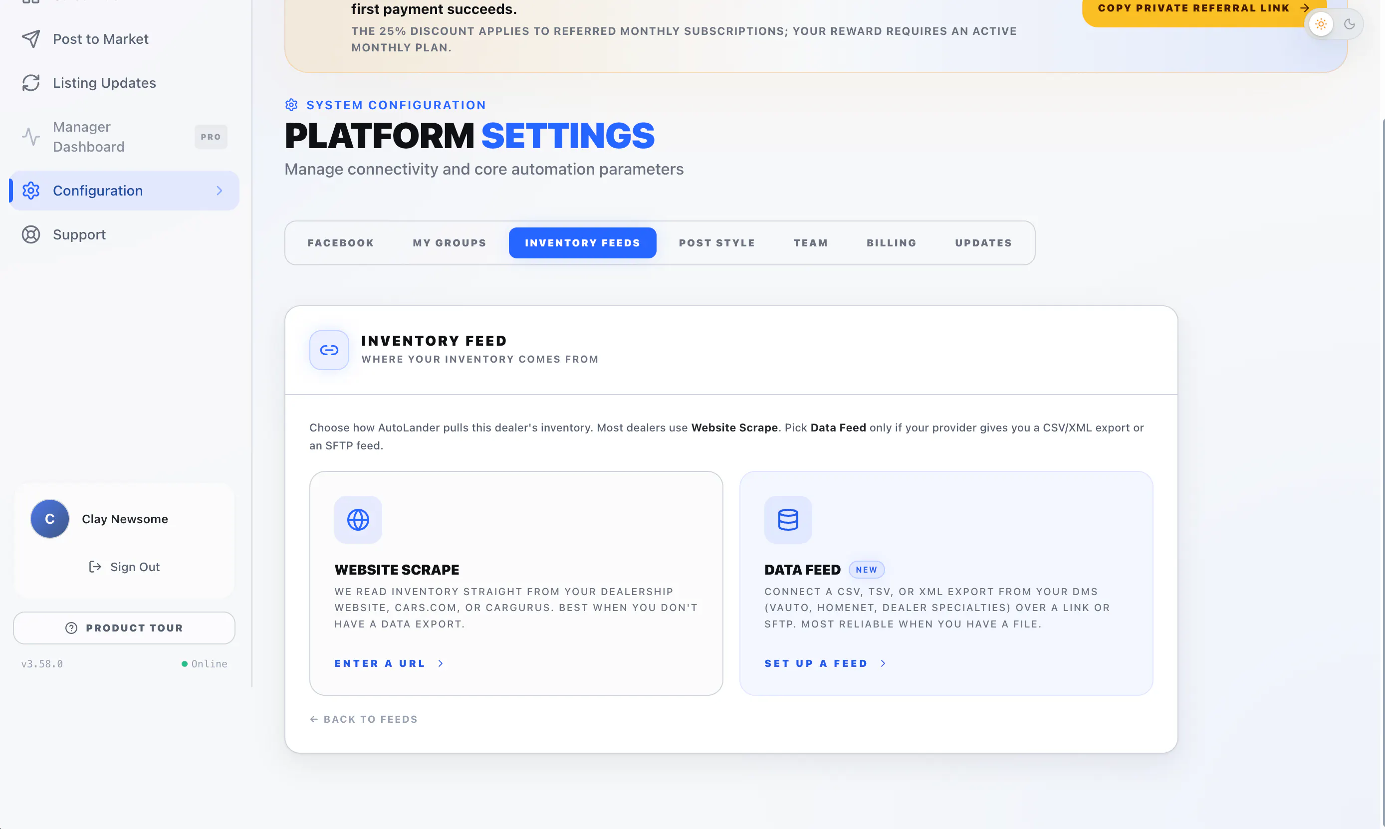
Task: Click the Inventory Feed link icon
Action: (x=329, y=350)
